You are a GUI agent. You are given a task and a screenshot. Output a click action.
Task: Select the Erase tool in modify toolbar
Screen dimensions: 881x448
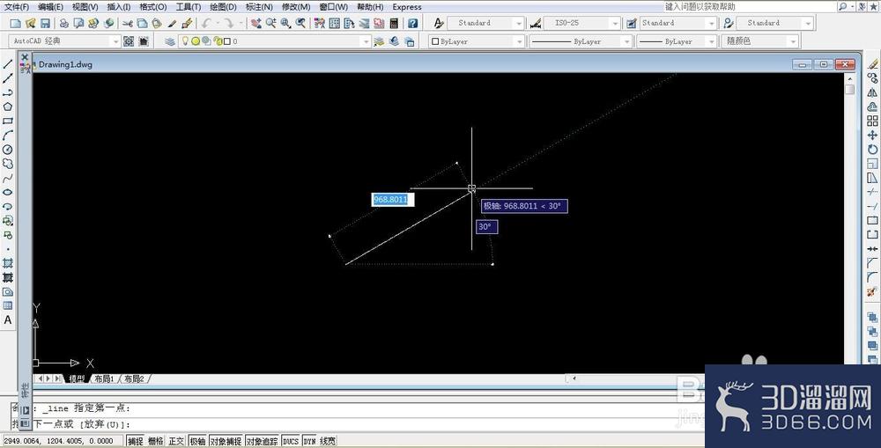click(x=872, y=64)
